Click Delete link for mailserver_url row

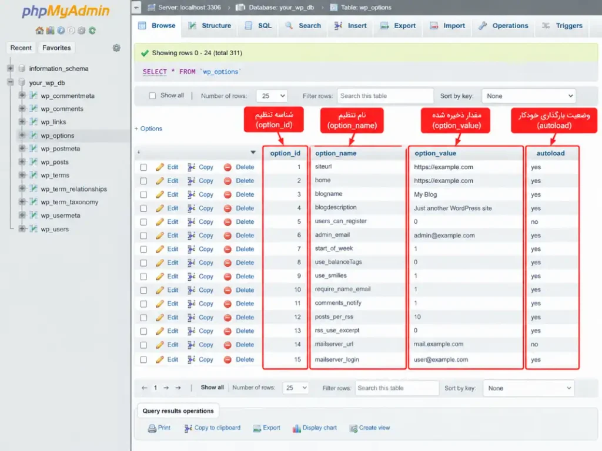(245, 345)
